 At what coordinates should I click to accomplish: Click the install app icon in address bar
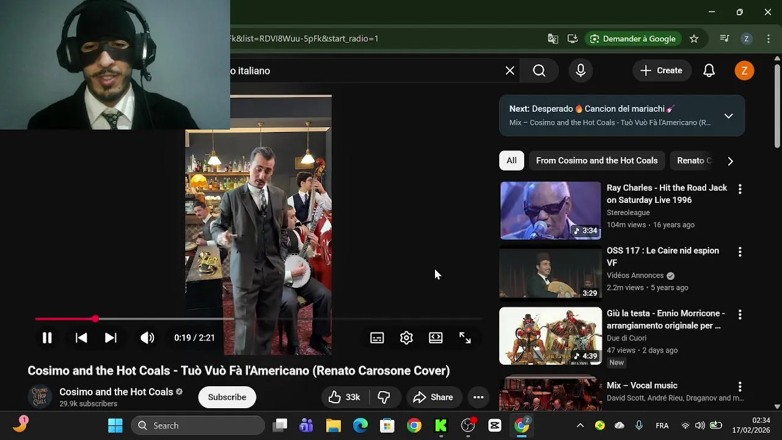(572, 38)
